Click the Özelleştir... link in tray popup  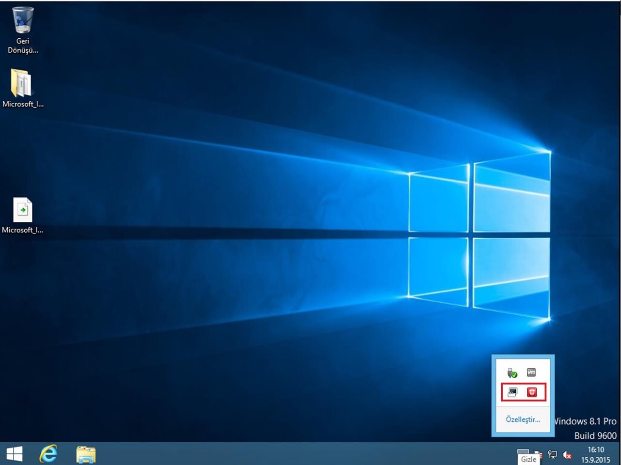pos(523,419)
